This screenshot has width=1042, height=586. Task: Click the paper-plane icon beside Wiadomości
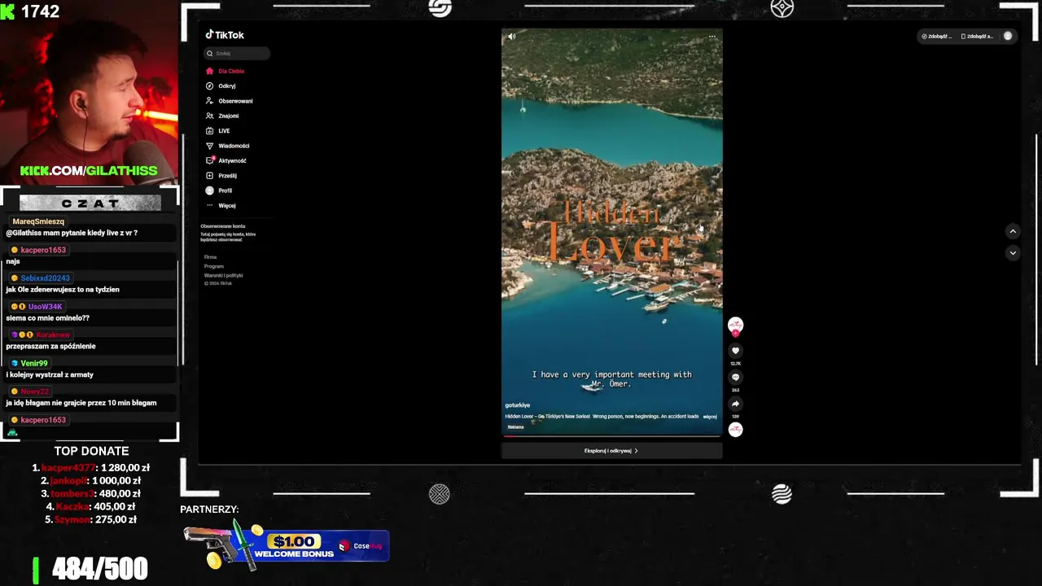coord(209,146)
